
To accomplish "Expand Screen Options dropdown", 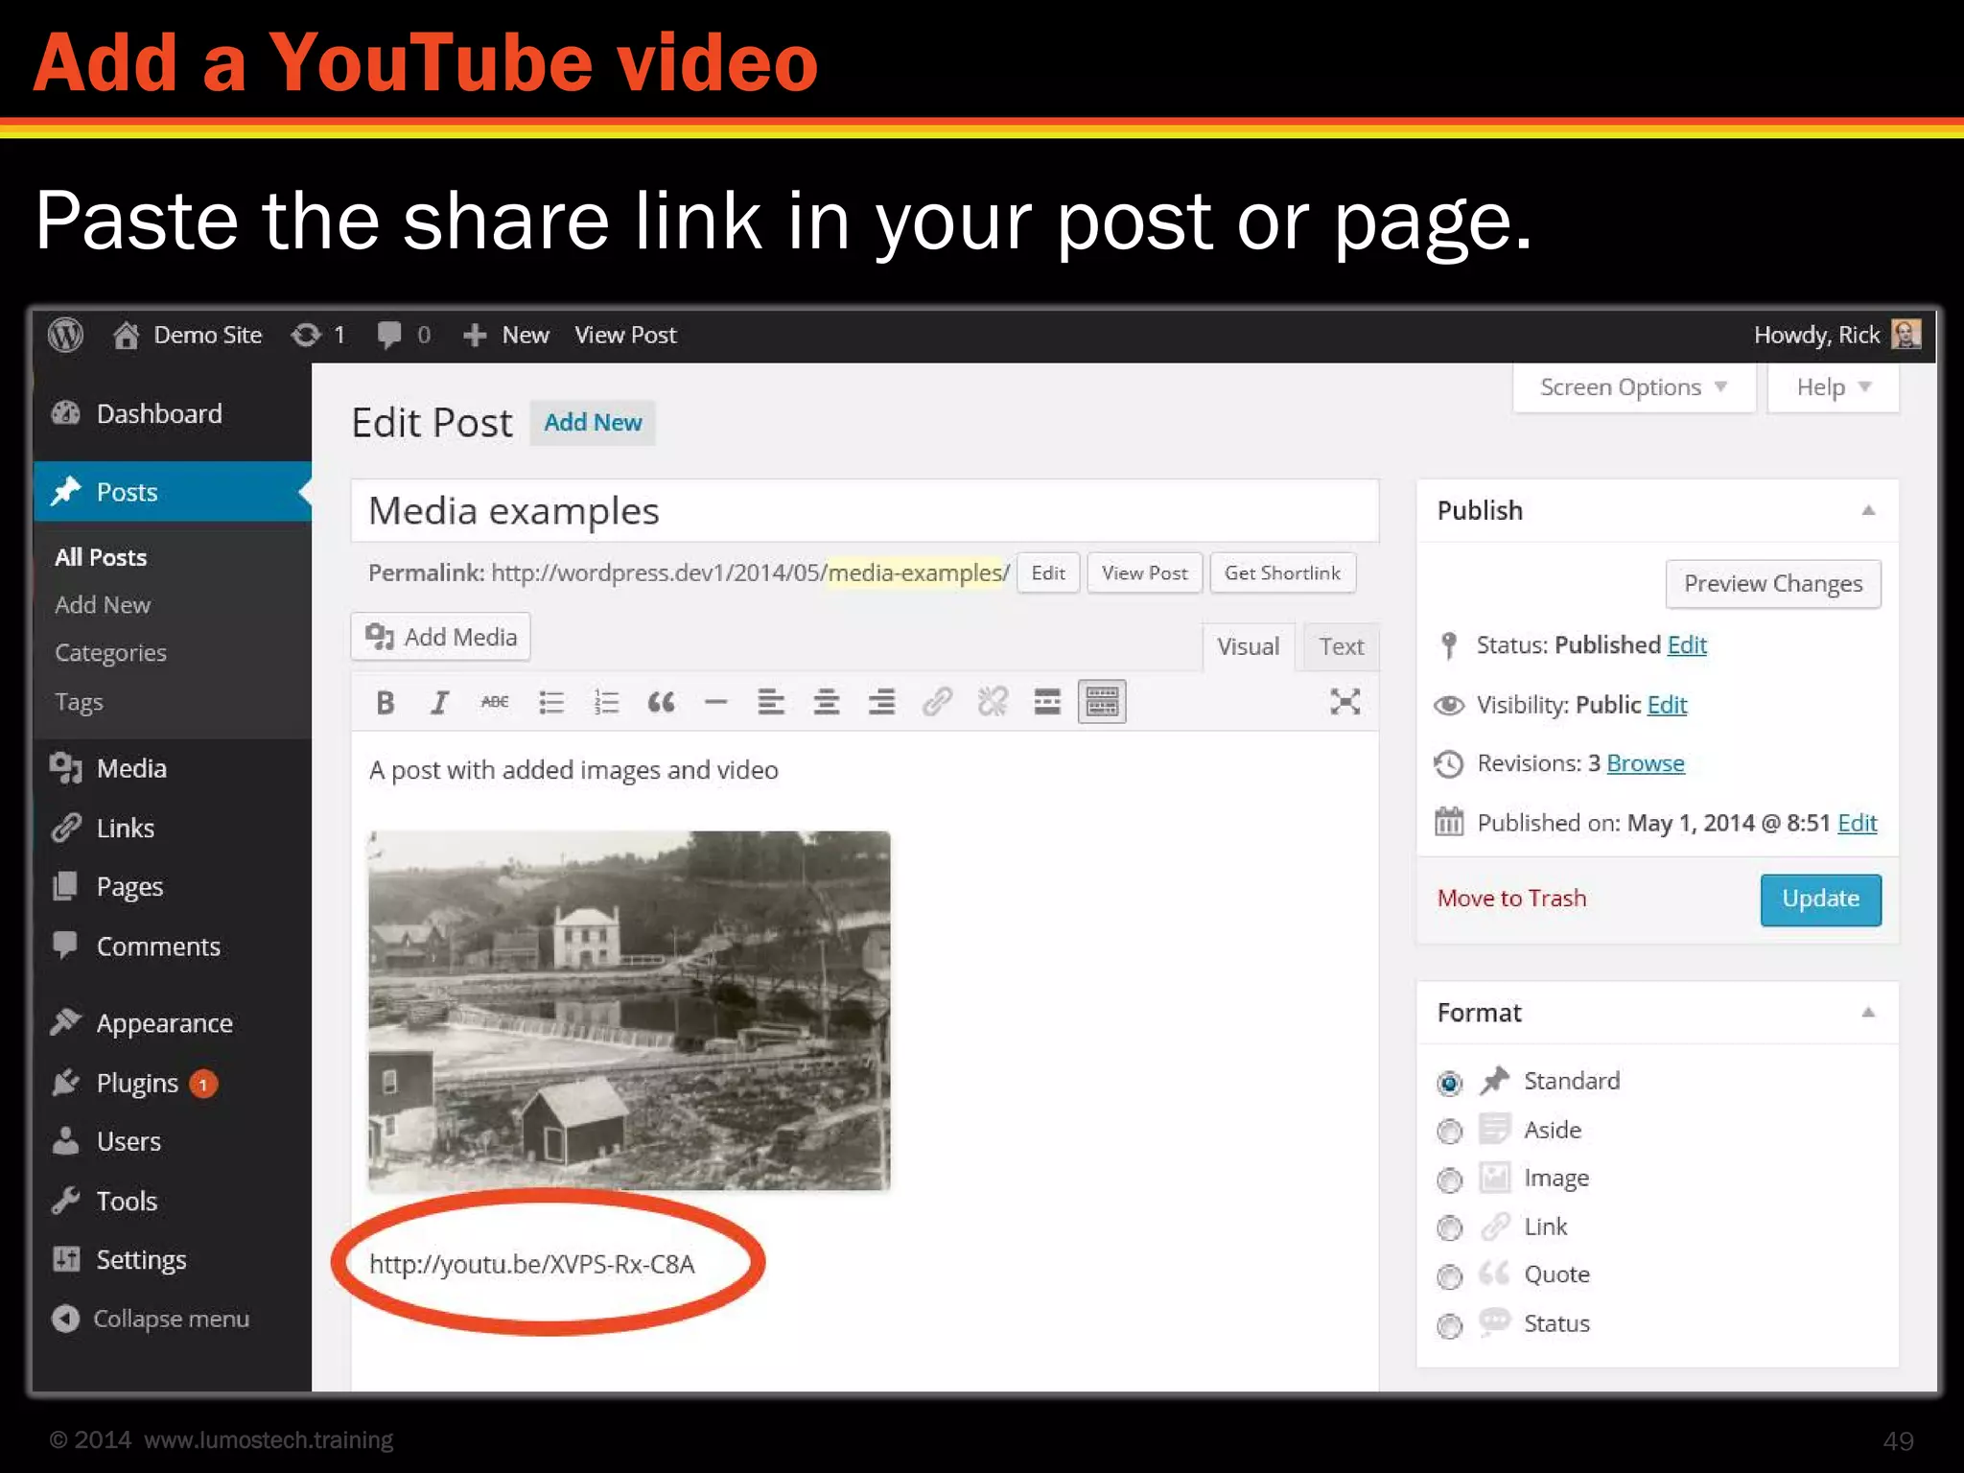I will (1634, 387).
